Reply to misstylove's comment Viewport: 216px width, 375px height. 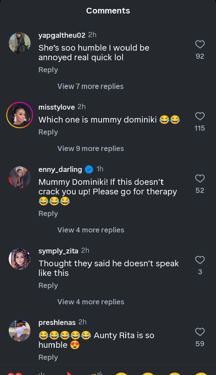[x=48, y=132]
